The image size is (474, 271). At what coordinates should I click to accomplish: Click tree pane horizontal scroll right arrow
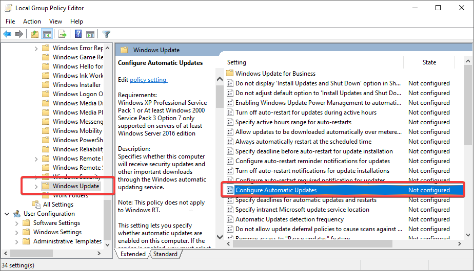click(99, 253)
